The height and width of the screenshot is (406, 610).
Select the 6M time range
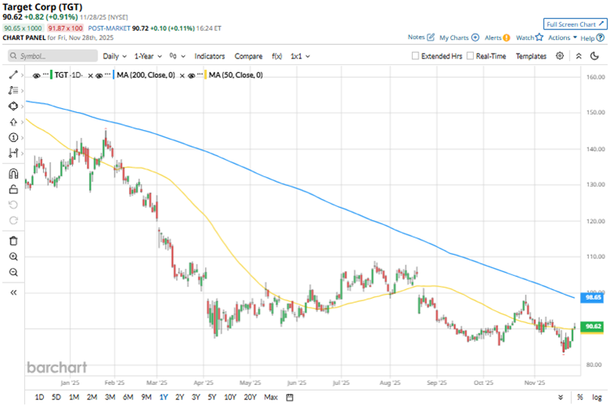(127, 397)
